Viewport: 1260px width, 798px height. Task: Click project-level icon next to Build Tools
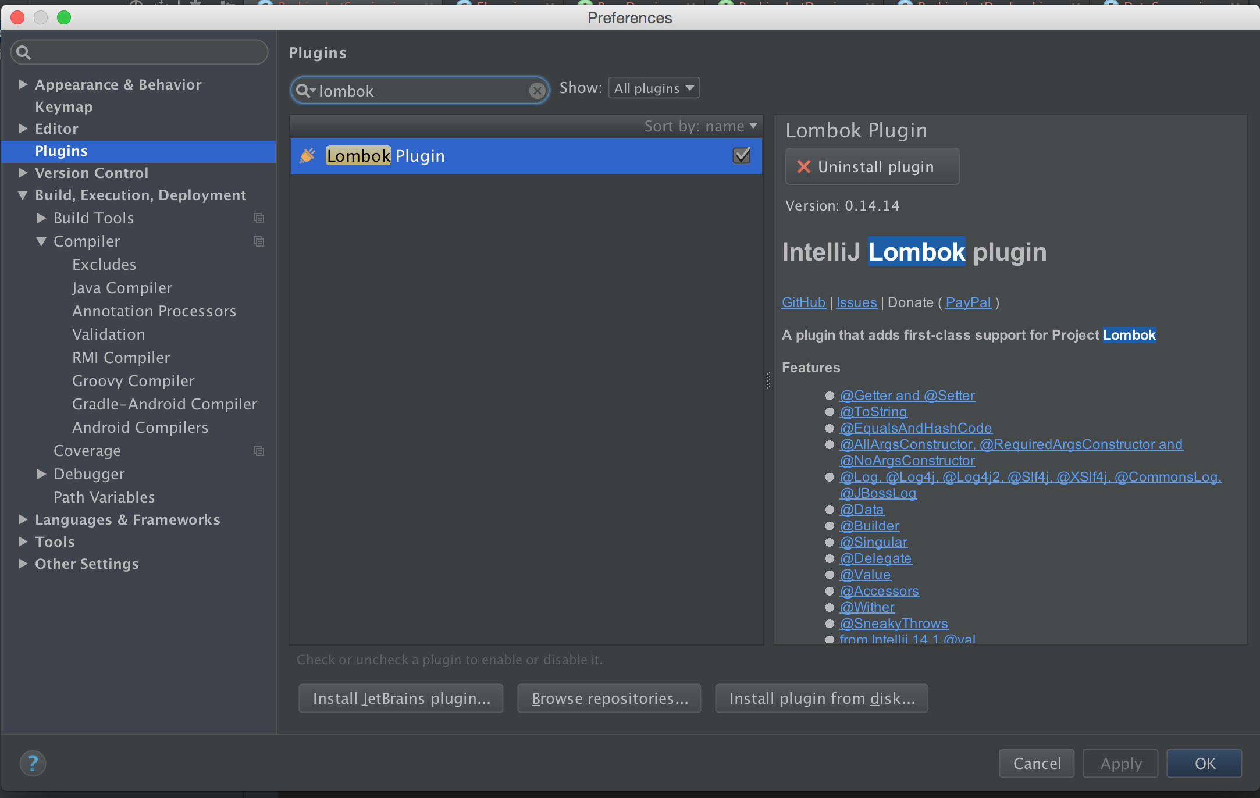259,218
